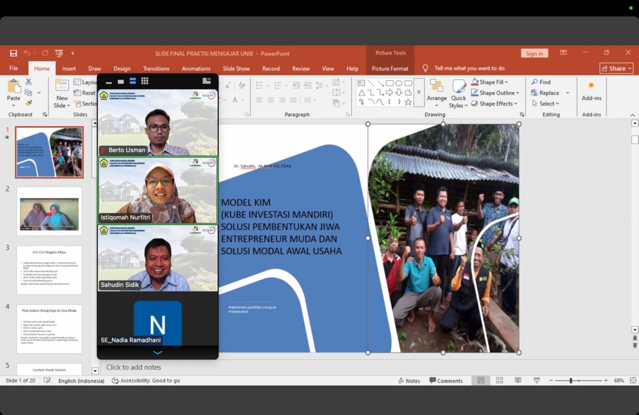Image resolution: width=639 pixels, height=415 pixels.
Task: Start Slide Show from status bar icon
Action: 536,380
